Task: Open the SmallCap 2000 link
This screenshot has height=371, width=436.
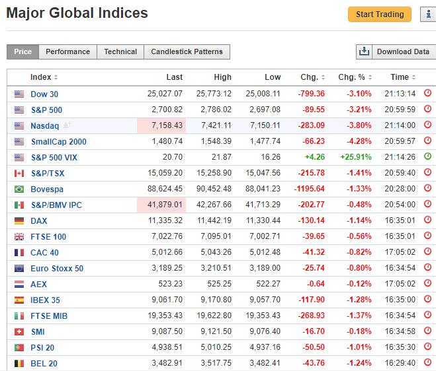Action: [x=59, y=141]
